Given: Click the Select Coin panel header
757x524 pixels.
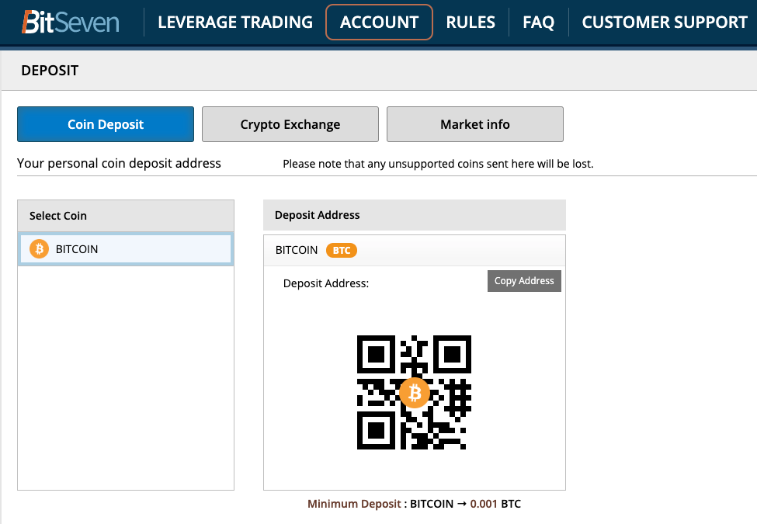Looking at the screenshot, I should [x=126, y=216].
